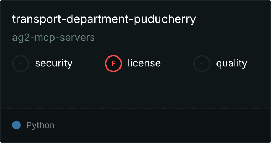The width and height of the screenshot is (271, 143).
Task: Click the Python language label
Action: [x=40, y=125]
